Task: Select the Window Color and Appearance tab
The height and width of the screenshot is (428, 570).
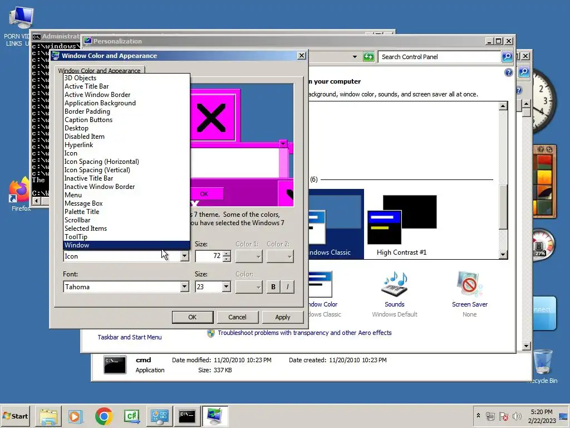Action: point(99,70)
